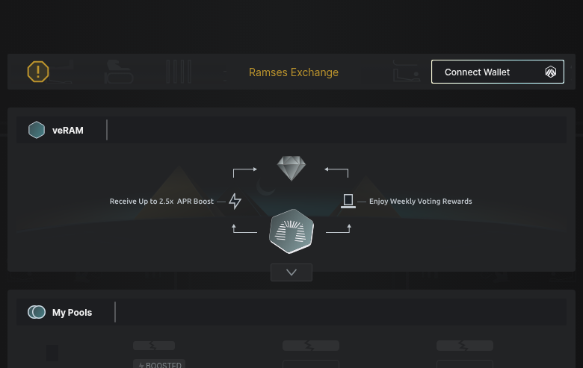Click the diamond gem icon
This screenshot has width=583, height=368.
click(291, 168)
